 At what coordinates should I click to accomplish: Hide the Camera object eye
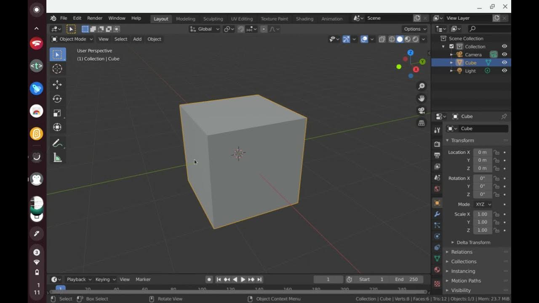(504, 54)
